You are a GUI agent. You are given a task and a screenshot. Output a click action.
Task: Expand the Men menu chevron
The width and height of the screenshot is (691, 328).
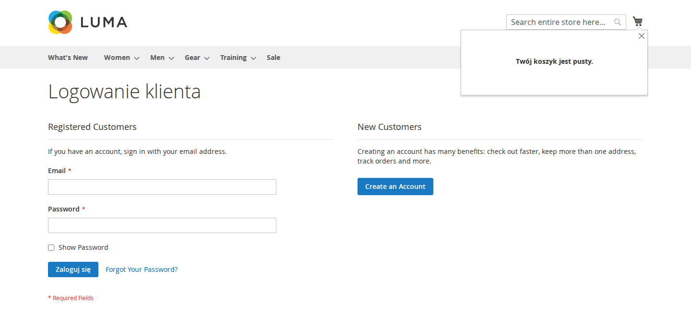(x=171, y=58)
